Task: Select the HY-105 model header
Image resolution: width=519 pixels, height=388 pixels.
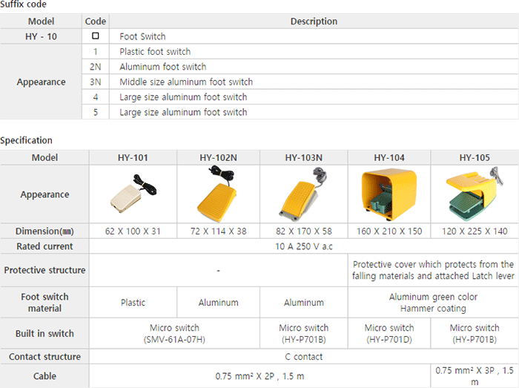Action: point(475,157)
